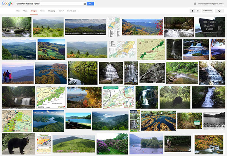Viewport: 227px width, 156px height.
Task: Switch to the Shopping tab
Action: tap(52, 11)
